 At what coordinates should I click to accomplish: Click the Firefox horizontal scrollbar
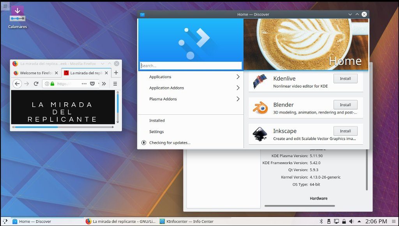35,127
